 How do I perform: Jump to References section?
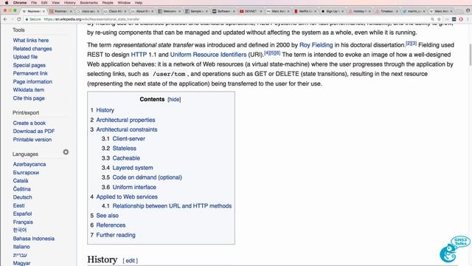(x=111, y=225)
